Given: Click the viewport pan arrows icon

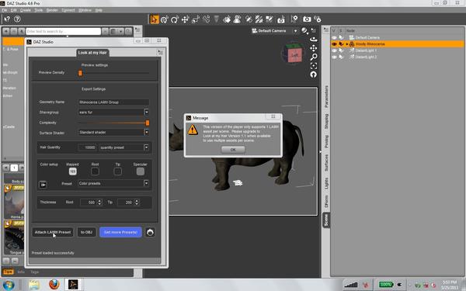Looking at the screenshot, I should (x=313, y=48).
